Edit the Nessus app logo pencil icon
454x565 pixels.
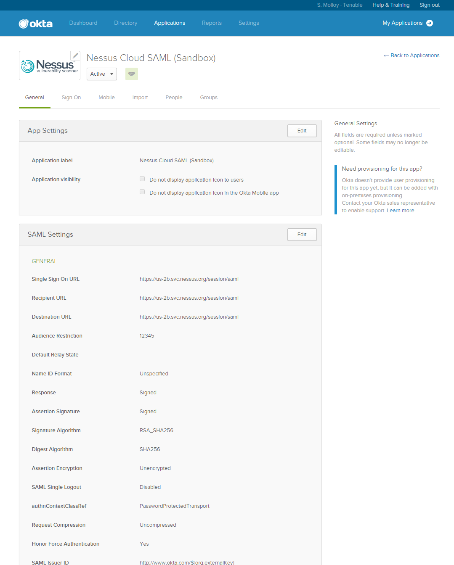point(75,56)
